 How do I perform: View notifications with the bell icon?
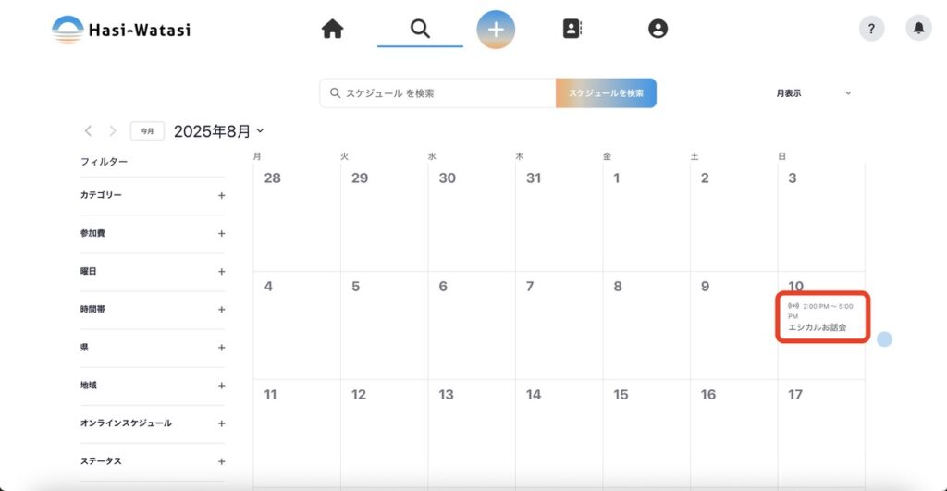pyautogui.click(x=918, y=29)
